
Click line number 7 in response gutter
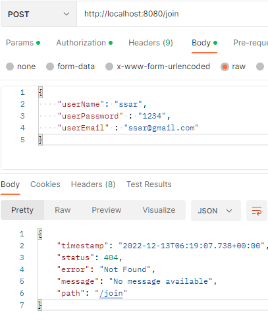(22, 305)
